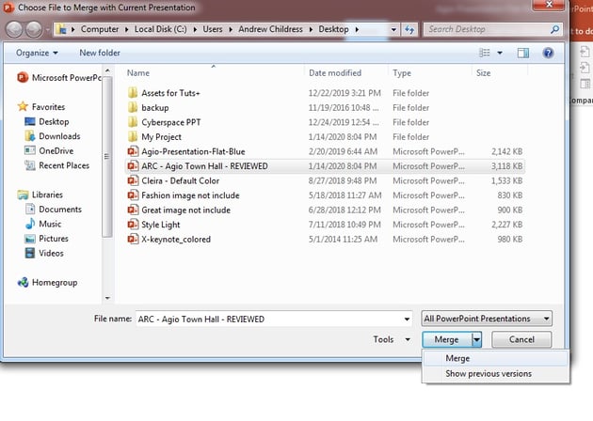Select the Agio-Presentation-Flat-Blue PowerPoint file icon
This screenshot has width=593, height=421.
(133, 150)
